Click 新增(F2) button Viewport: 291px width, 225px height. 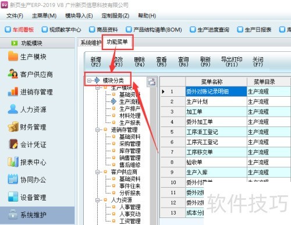(x=95, y=62)
